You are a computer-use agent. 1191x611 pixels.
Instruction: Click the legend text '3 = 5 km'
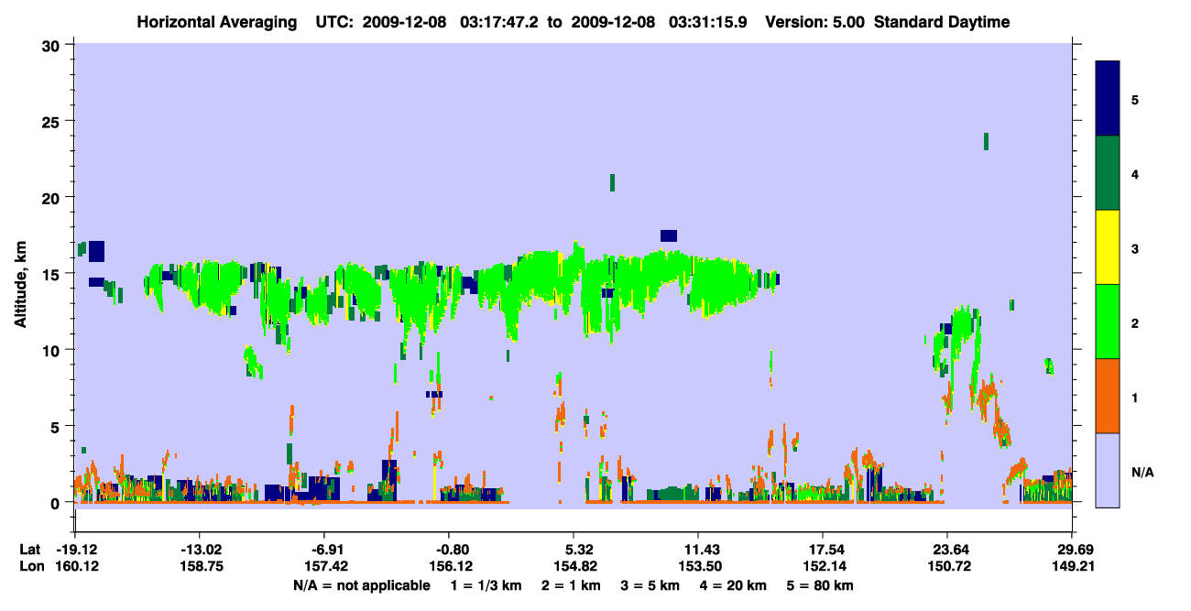coord(650,585)
